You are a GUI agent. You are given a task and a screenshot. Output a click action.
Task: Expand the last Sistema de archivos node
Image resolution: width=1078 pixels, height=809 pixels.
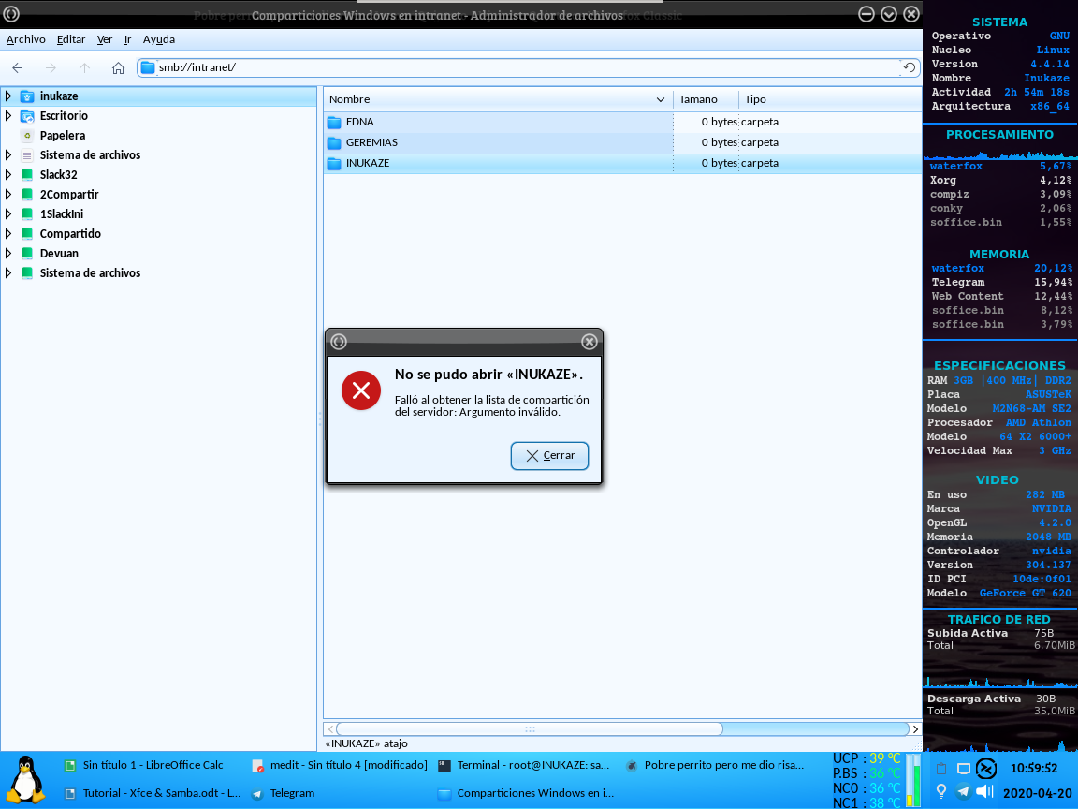(8, 272)
